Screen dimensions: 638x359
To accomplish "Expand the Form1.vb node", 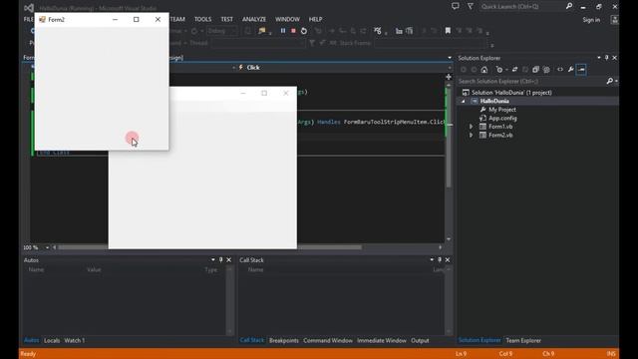I will [x=472, y=127].
